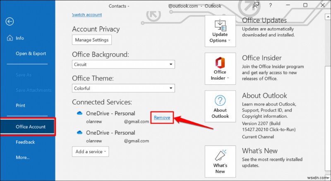The image size is (331, 181).
Task: Go back using the circled arrow
Action: pyautogui.click(x=10, y=21)
